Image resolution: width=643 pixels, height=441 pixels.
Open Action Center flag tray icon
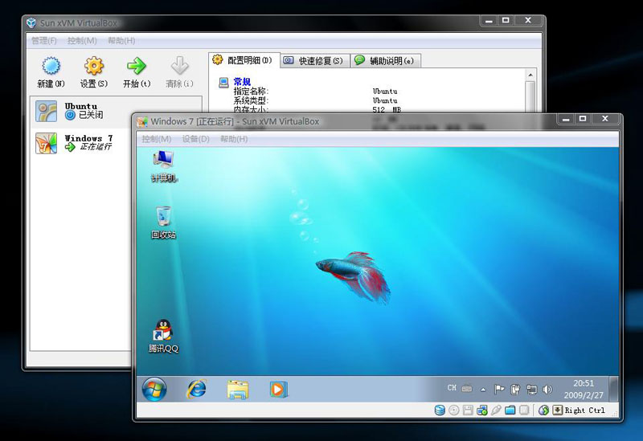point(499,389)
